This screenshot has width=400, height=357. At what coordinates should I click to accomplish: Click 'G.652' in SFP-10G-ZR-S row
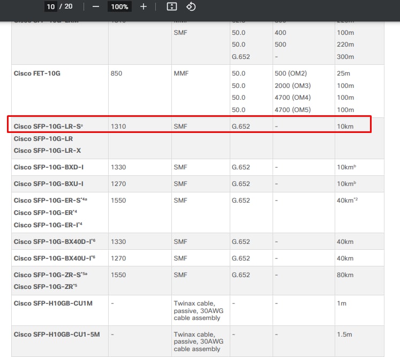click(241, 275)
